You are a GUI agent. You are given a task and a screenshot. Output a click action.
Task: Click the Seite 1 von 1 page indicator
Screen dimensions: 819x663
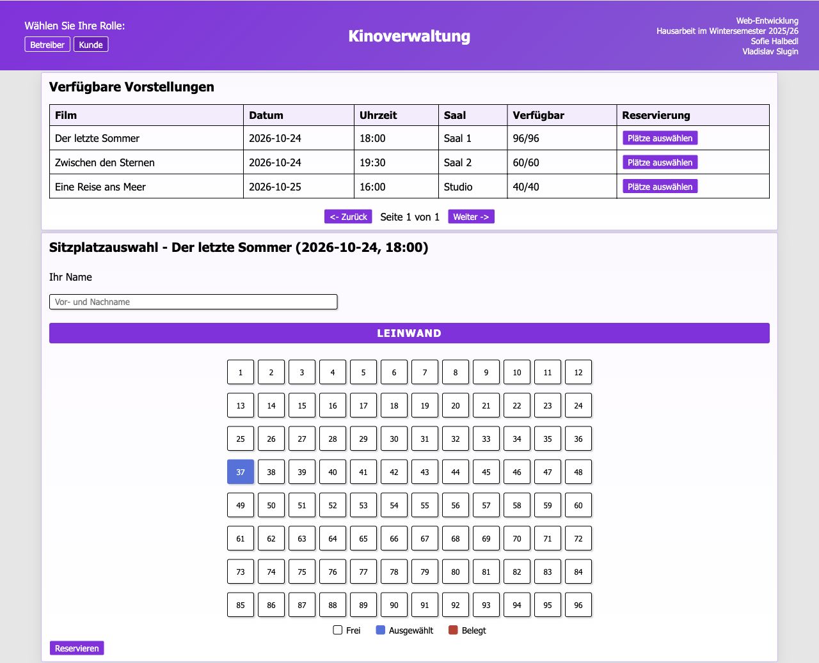(x=410, y=217)
